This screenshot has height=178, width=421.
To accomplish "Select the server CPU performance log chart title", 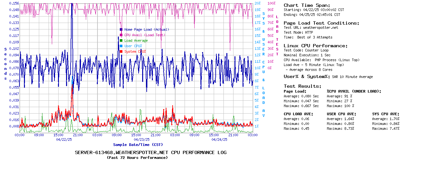I will click(x=151, y=152).
